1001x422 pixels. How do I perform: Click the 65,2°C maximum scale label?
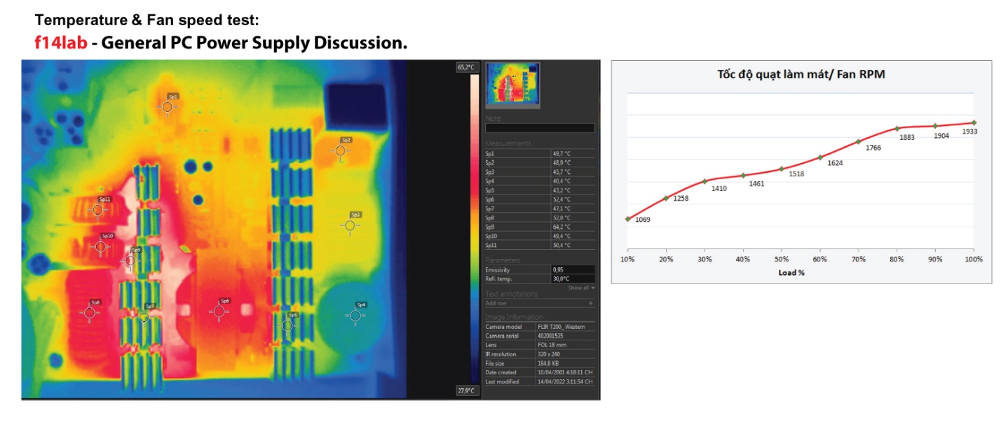[x=466, y=67]
